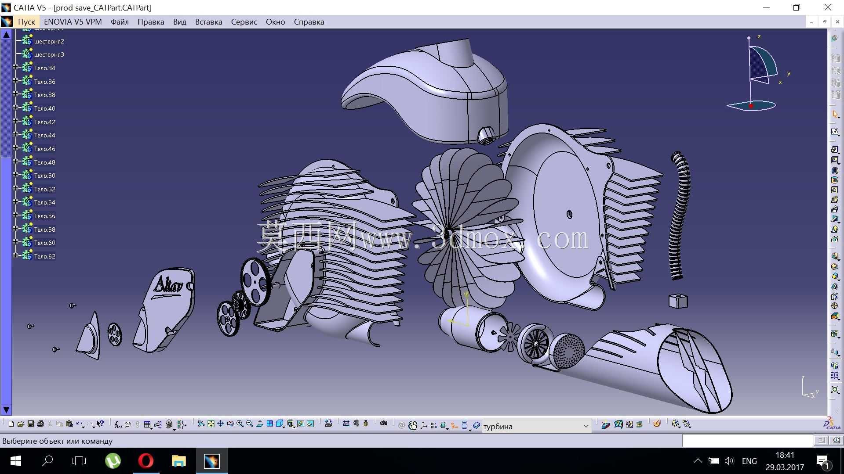Click the Print icon in the bottom toolbar
The image size is (844, 474).
pyautogui.click(x=40, y=424)
